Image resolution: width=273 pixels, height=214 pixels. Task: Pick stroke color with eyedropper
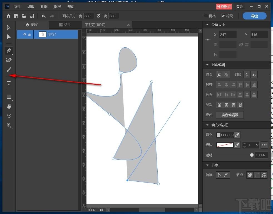[237, 145]
